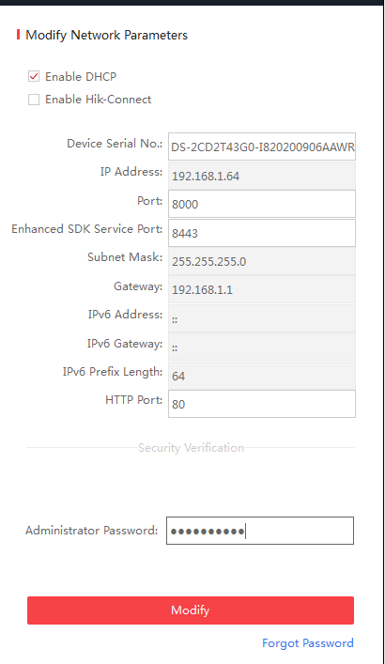Select the IP Address field showing 192.168.1.64
Screen dimensions: 385x664
coord(262,176)
